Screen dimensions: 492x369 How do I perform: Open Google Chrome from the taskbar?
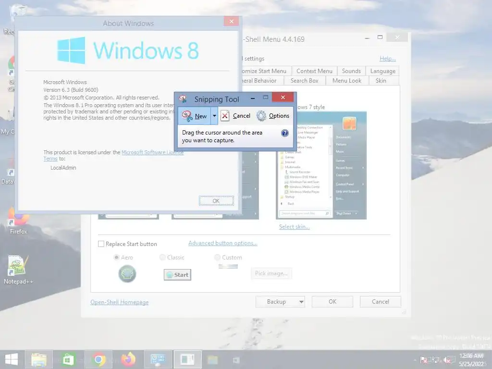coord(98,359)
